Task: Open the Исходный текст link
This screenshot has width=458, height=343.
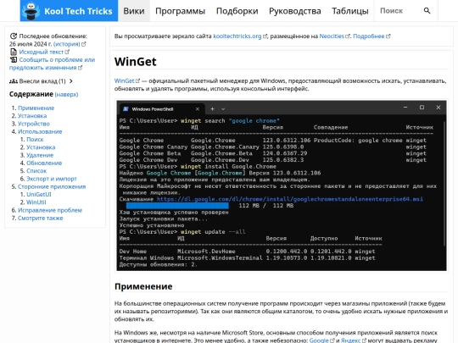Action: tap(42, 52)
